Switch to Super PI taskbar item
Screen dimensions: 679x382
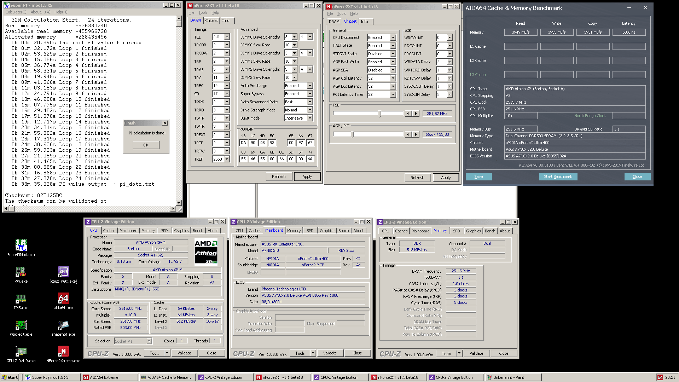(52, 377)
